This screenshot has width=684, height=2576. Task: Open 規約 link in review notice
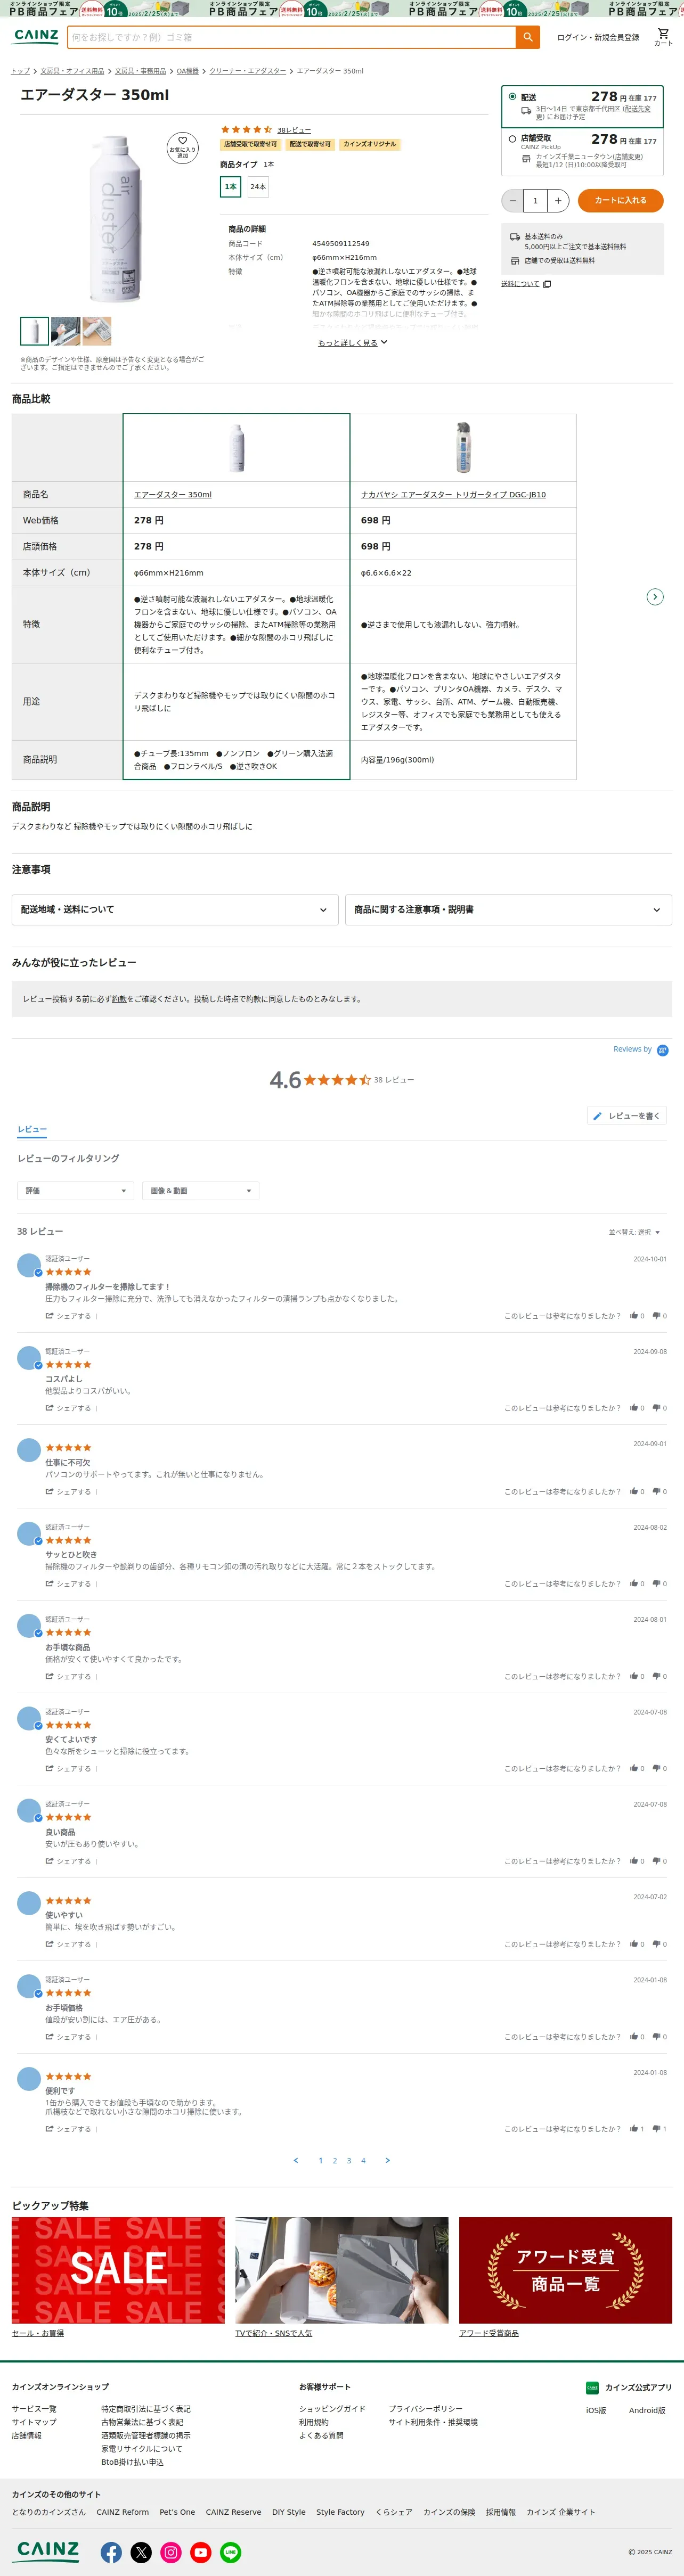click(118, 999)
